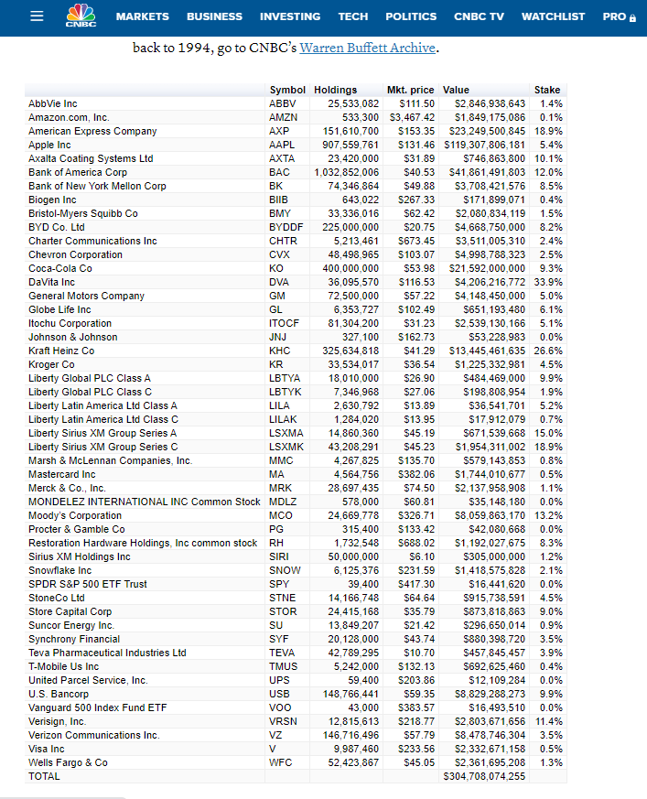Follow the Warren Buffett Archive link
647x799 pixels.
pyautogui.click(x=367, y=48)
